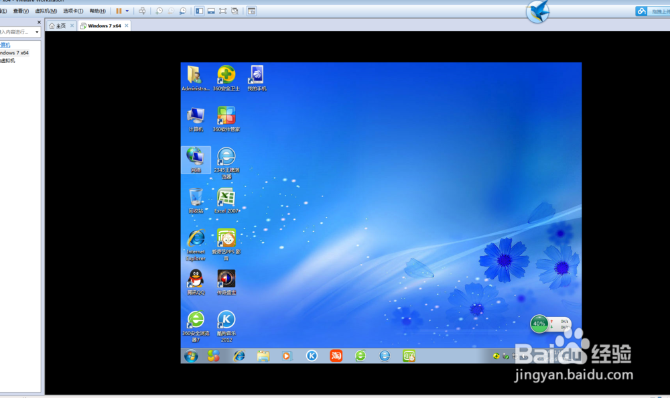Open the media player taskbar icon
The width and height of the screenshot is (670, 398).
tap(287, 356)
